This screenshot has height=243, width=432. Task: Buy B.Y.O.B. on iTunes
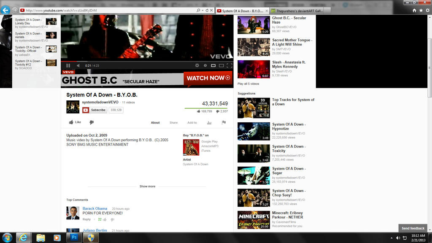(x=206, y=151)
